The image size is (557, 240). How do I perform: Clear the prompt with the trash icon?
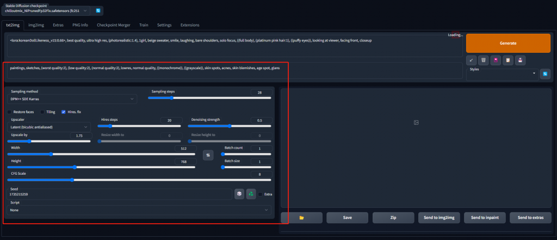coord(483,60)
